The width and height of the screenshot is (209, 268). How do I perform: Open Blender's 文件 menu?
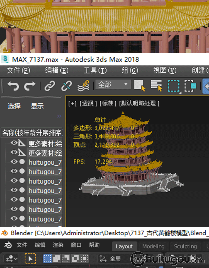[x=22, y=245]
